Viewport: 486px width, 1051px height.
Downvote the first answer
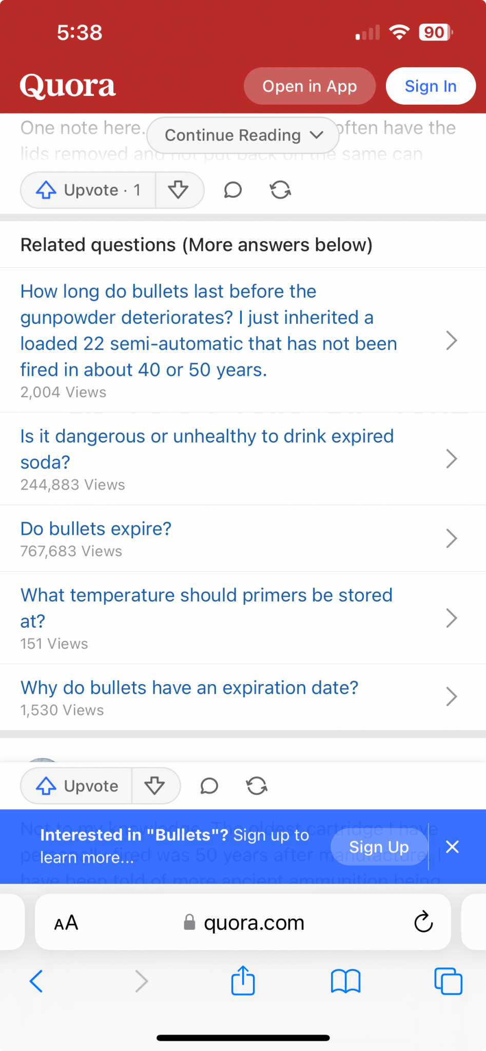(x=179, y=190)
